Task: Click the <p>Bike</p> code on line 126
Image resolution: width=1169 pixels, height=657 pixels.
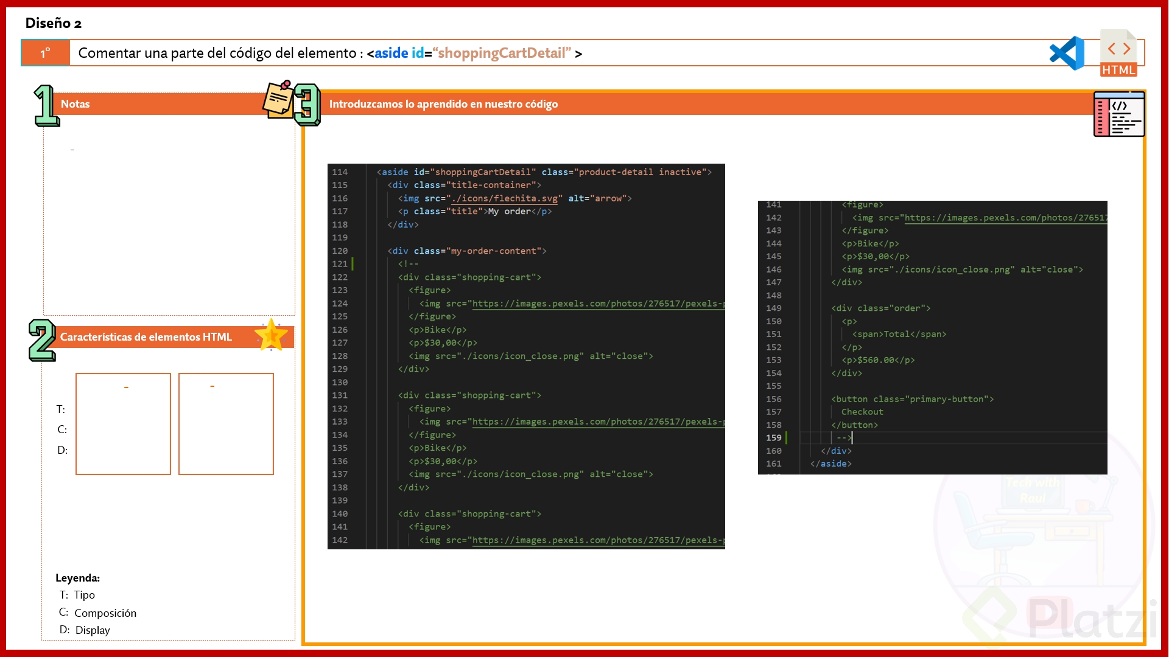Action: coord(438,330)
